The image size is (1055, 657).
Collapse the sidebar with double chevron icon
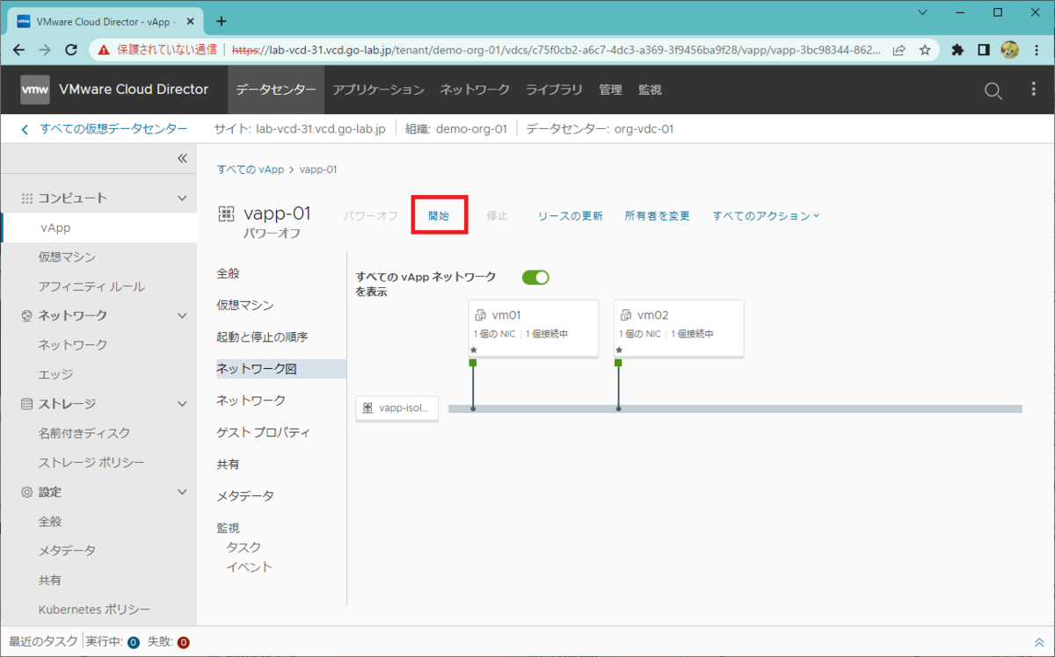182,159
